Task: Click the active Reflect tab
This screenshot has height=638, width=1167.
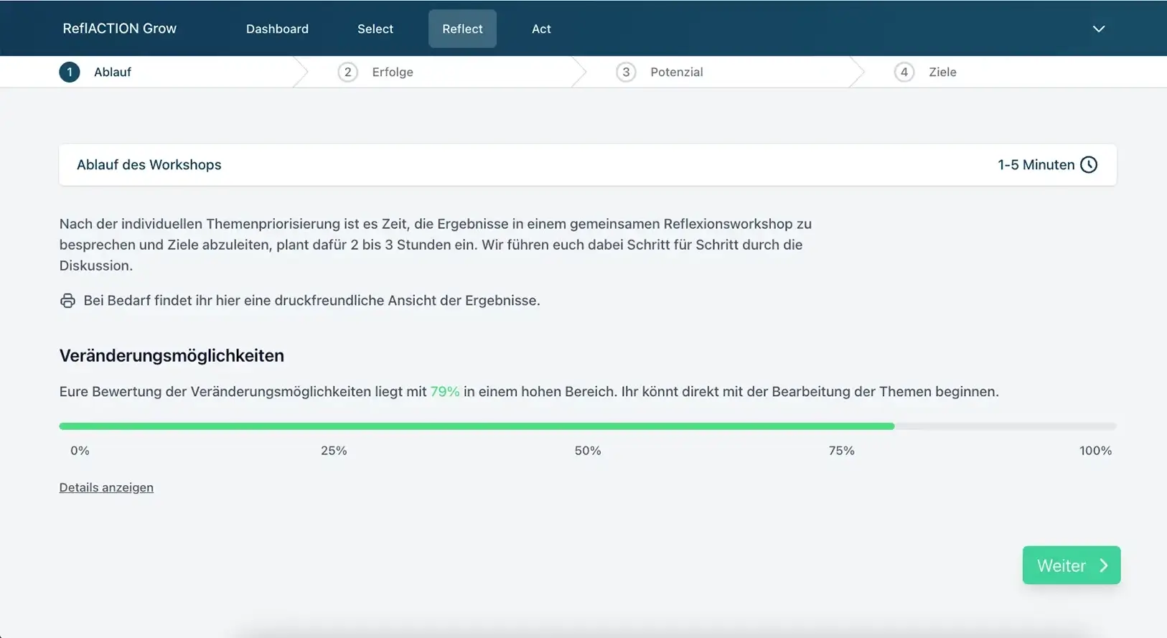Action: pyautogui.click(x=462, y=29)
